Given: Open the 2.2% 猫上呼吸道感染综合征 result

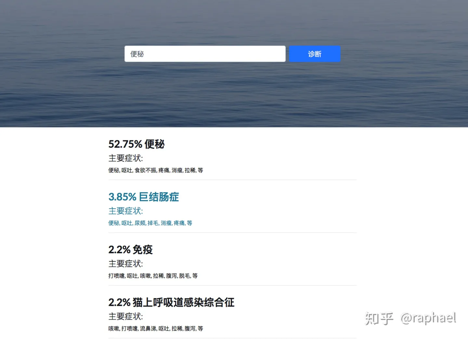Looking at the screenshot, I should pos(171,302).
